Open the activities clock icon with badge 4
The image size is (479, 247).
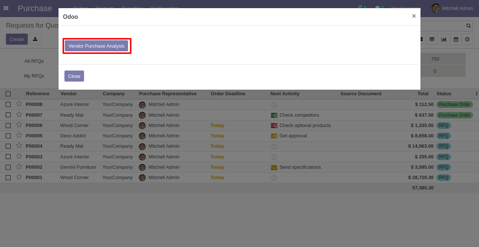coord(362,8)
